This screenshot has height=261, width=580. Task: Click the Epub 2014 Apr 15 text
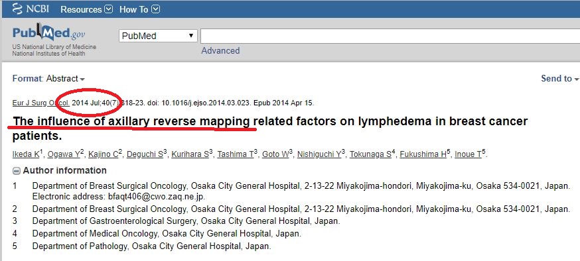tap(284, 103)
